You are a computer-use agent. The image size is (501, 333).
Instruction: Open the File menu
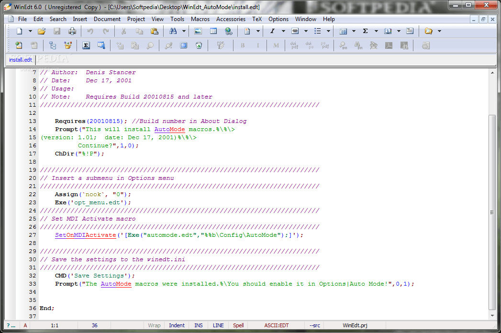tap(22, 19)
